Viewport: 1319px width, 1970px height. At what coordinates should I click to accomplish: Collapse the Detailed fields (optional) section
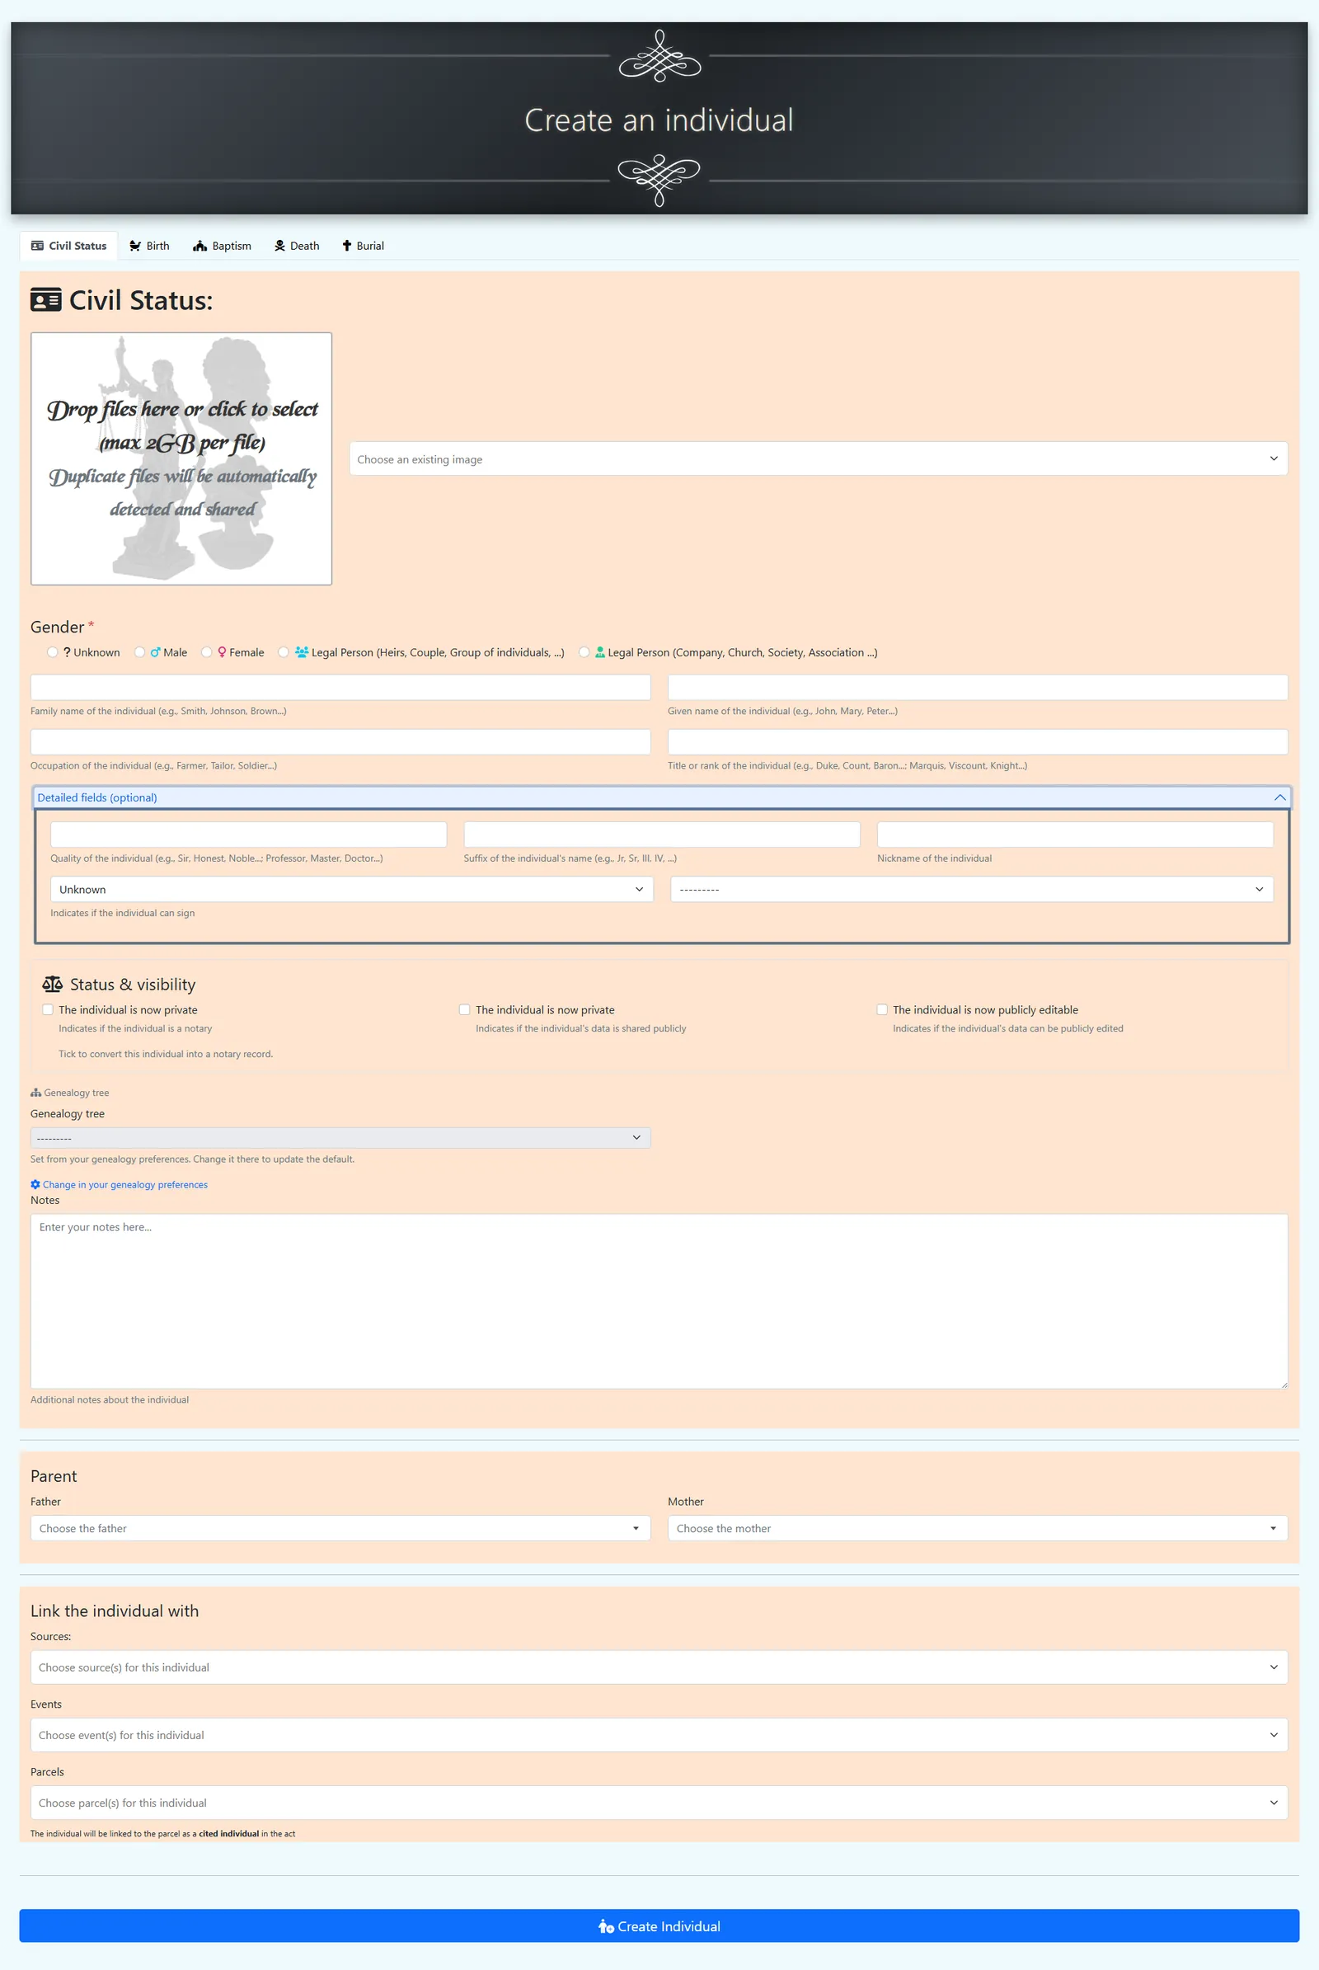point(661,797)
